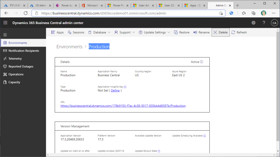
Task: Click the Application Insights Key help link
Action: [x=125, y=87]
